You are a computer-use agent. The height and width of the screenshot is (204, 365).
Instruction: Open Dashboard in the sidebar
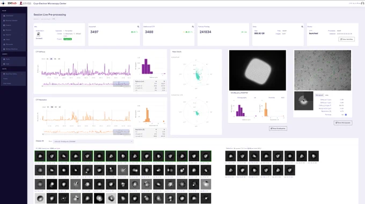(13, 16)
